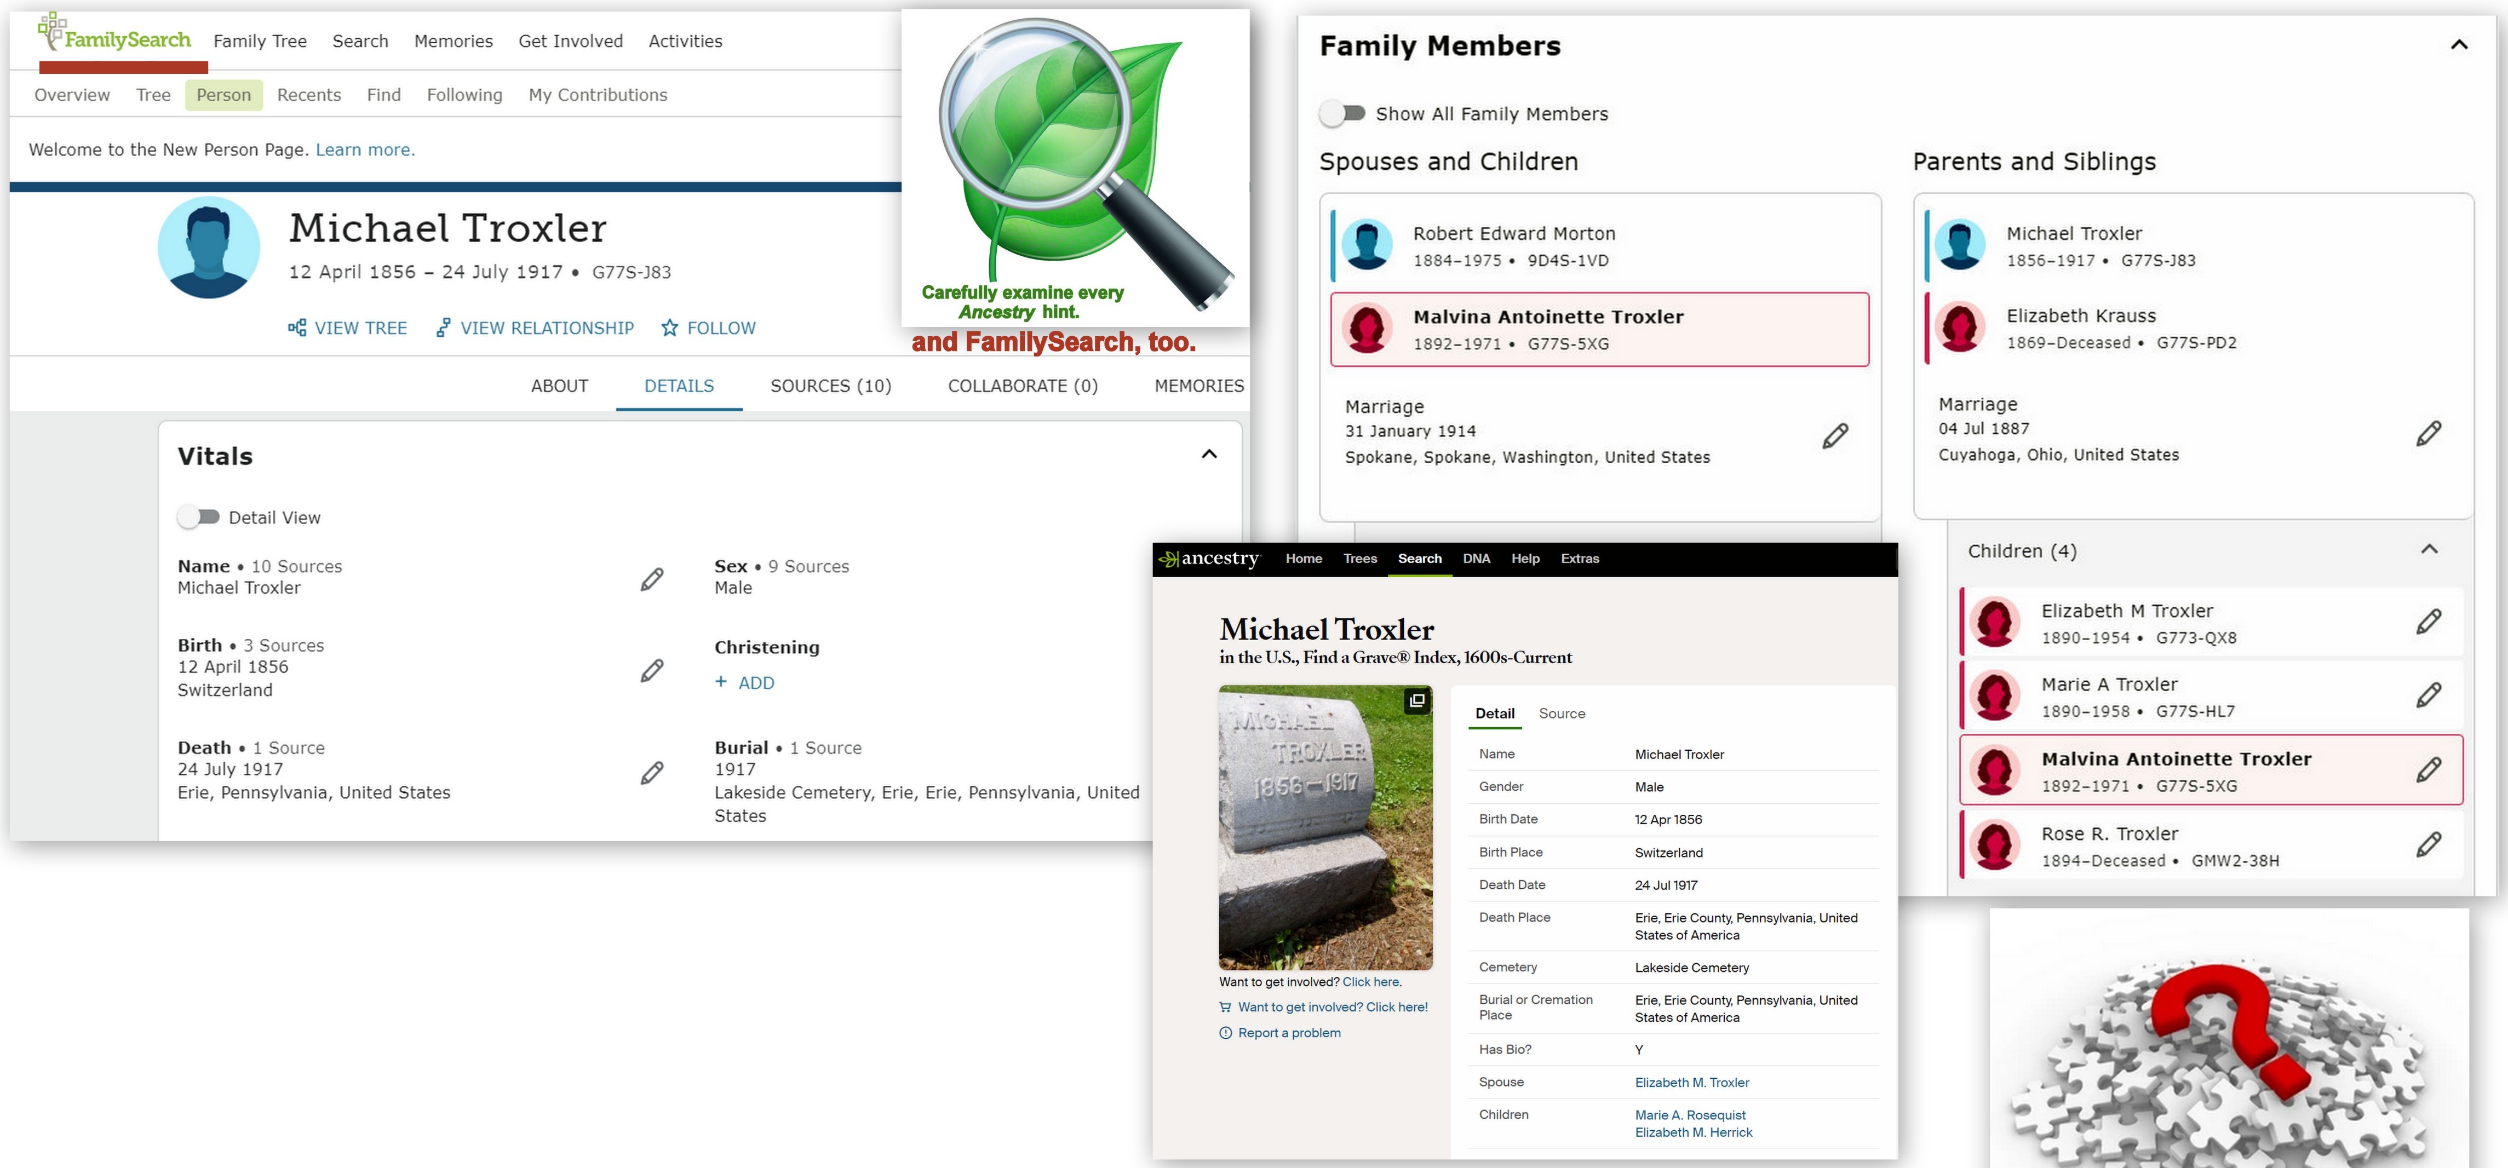Enable Show All Family Members switch
2508x1168 pixels.
click(1342, 114)
